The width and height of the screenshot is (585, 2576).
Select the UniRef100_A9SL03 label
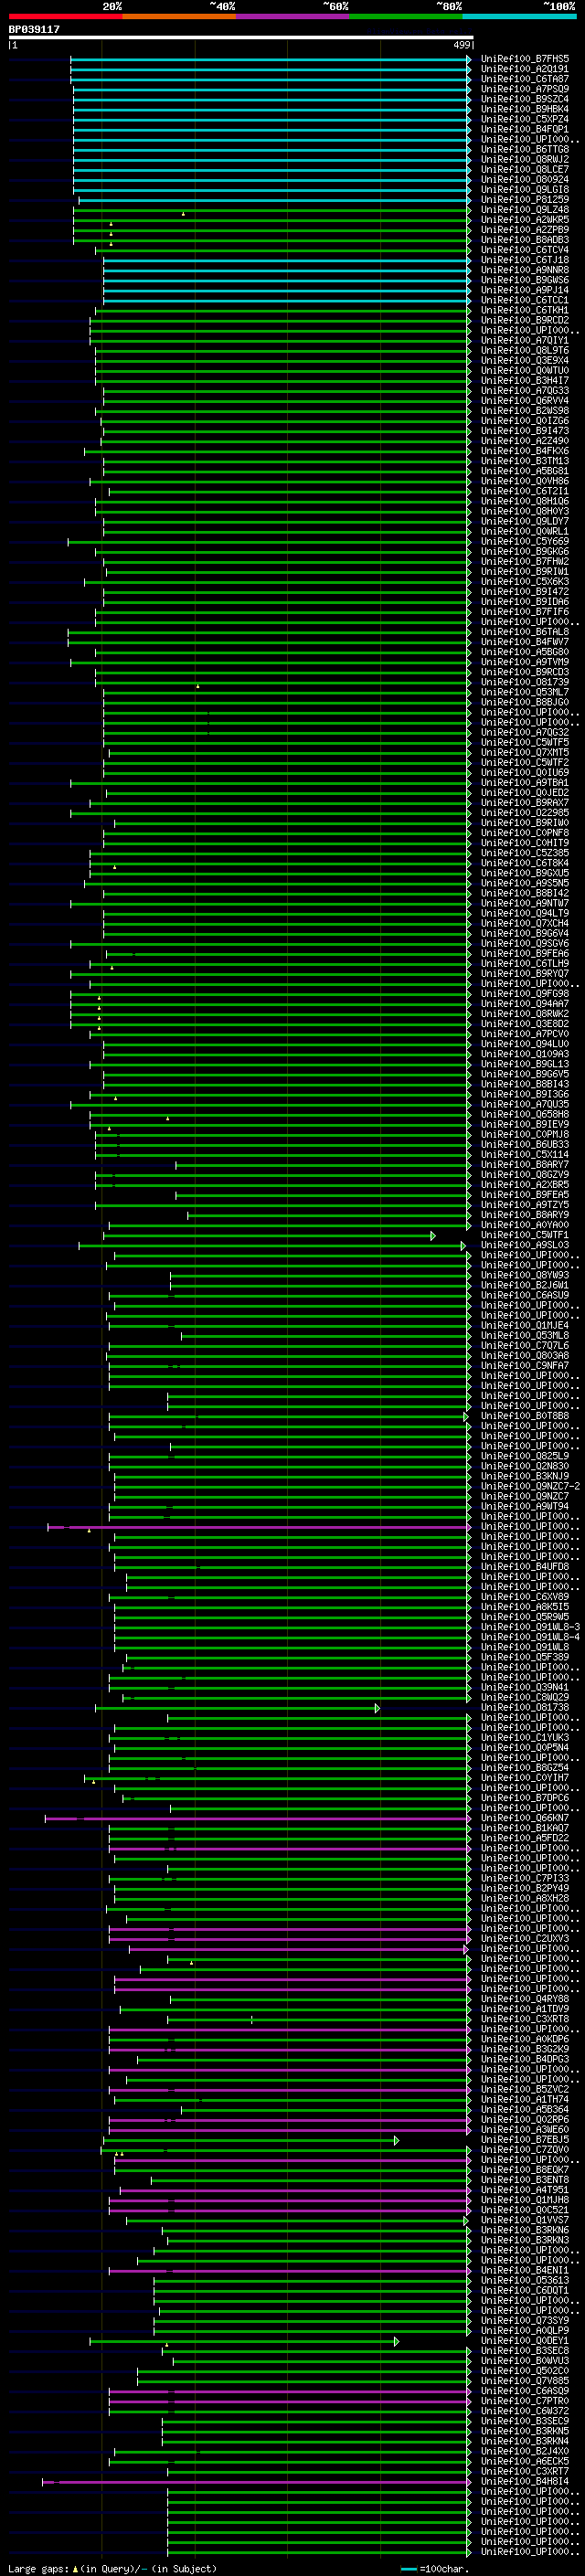[x=525, y=1245]
